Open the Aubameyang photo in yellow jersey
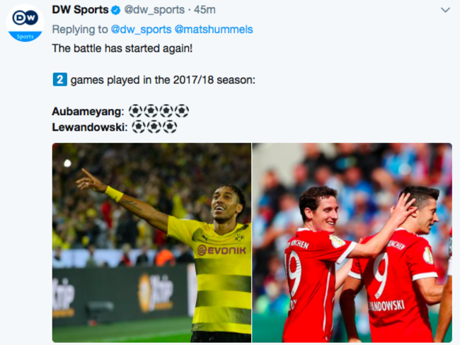 (x=151, y=242)
